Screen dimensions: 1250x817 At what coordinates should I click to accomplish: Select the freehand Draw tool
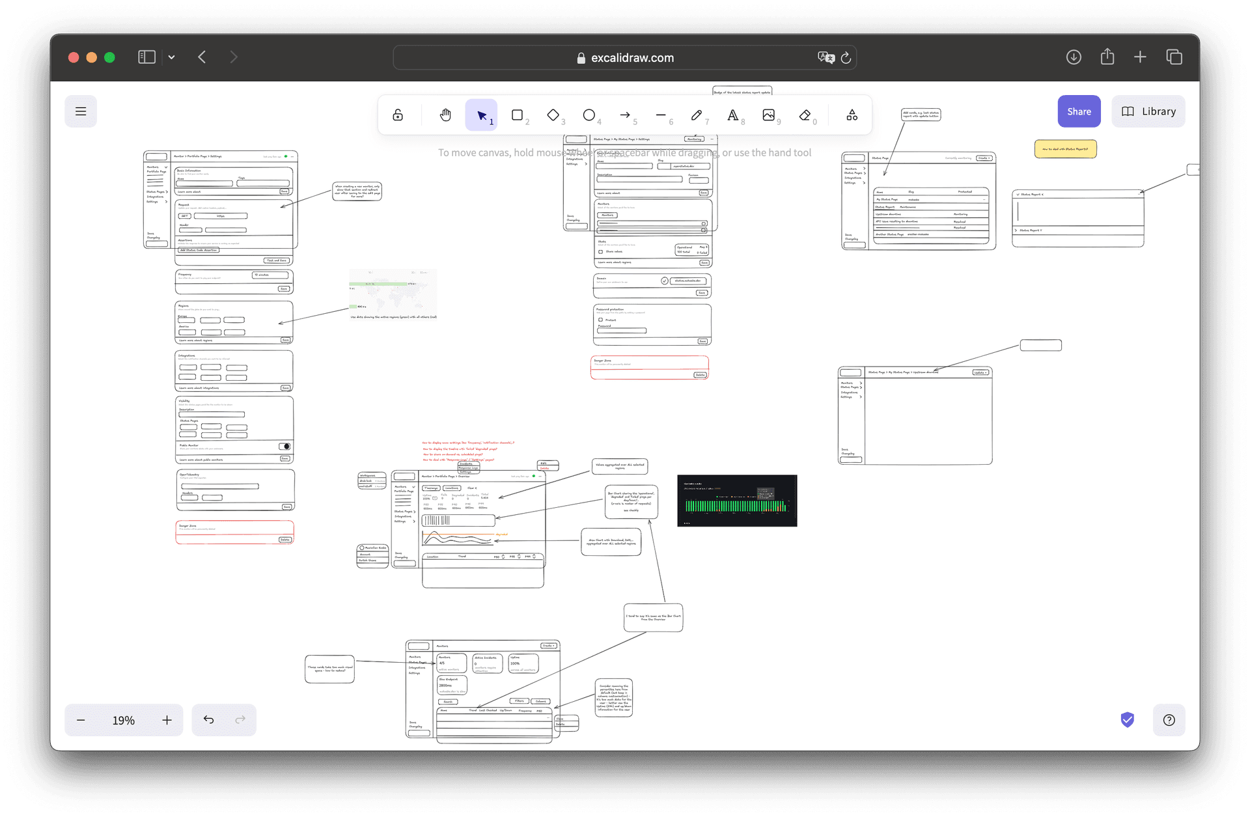point(697,115)
